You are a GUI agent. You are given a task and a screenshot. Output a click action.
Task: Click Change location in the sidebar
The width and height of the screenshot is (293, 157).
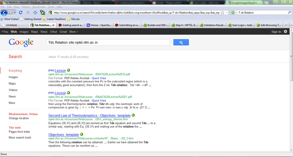click(19, 118)
